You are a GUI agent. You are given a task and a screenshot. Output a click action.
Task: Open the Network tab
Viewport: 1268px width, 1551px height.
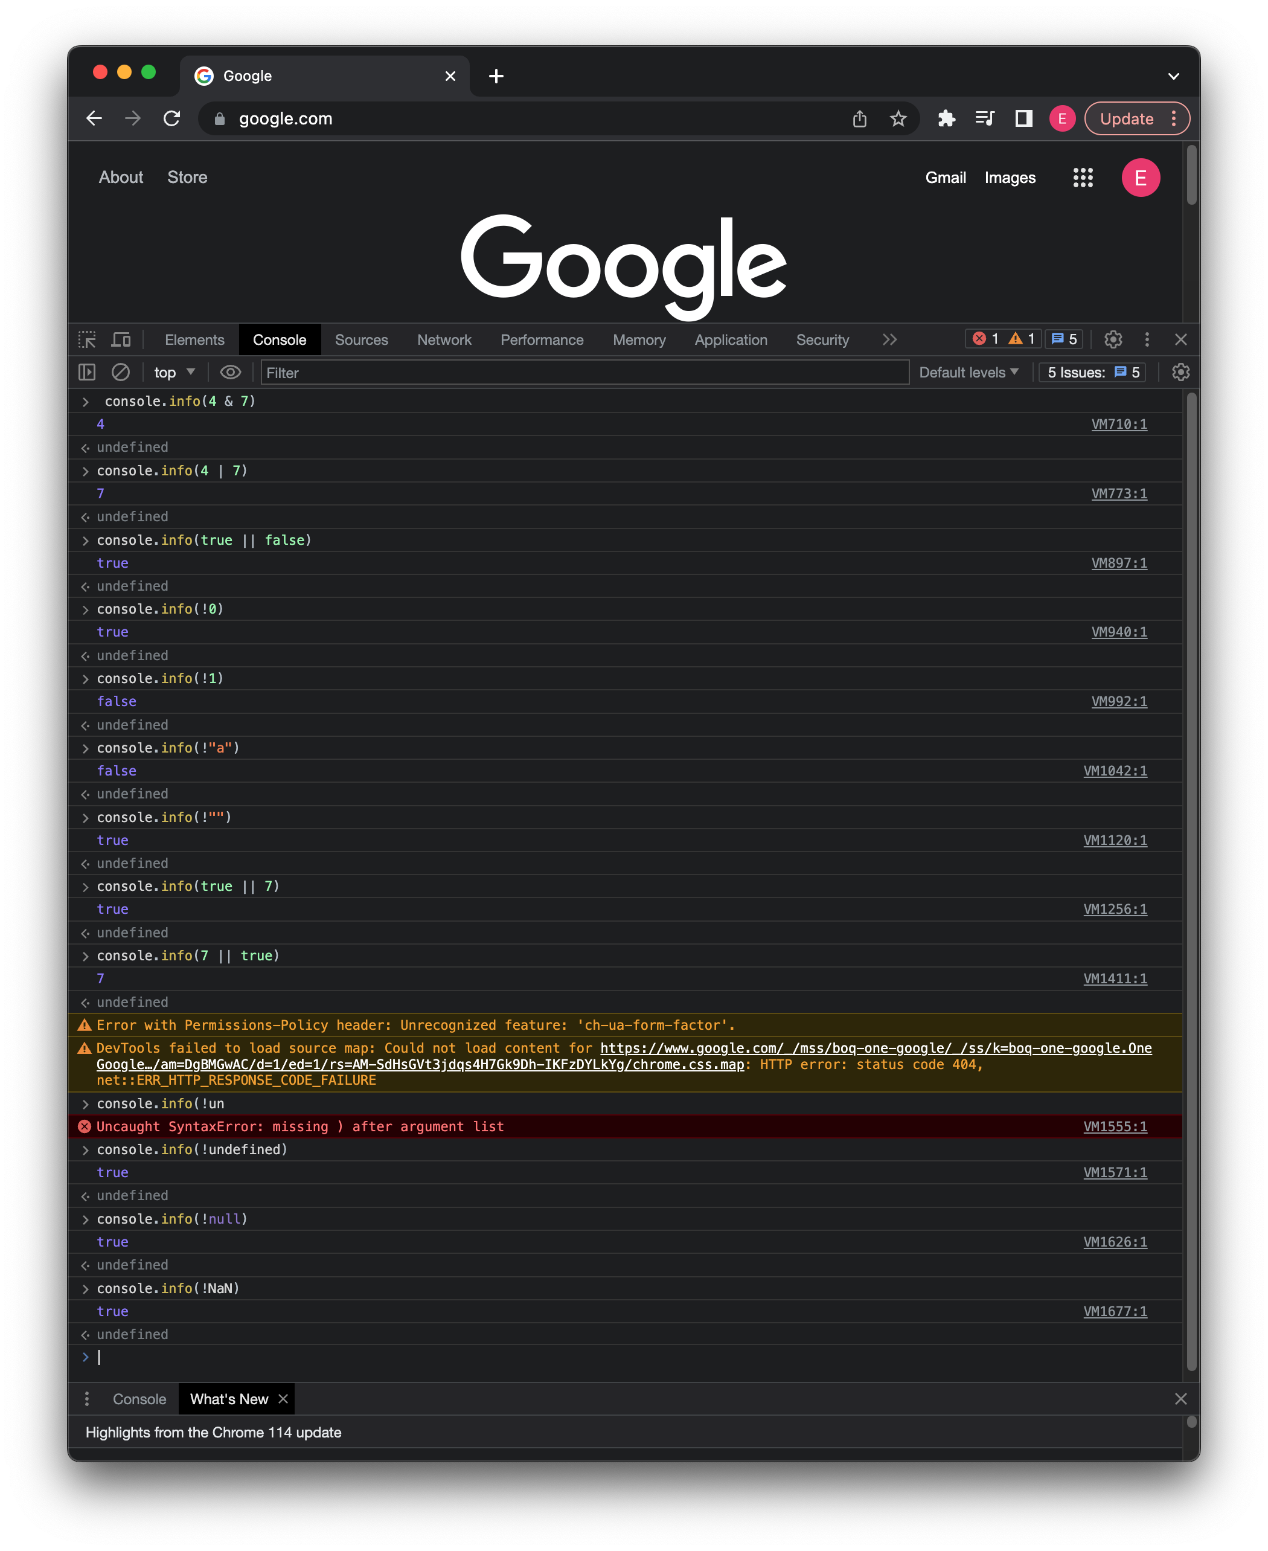click(444, 339)
